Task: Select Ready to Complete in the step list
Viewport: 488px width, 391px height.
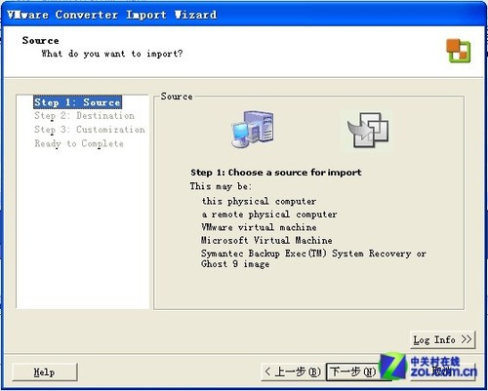Action: 79,143
